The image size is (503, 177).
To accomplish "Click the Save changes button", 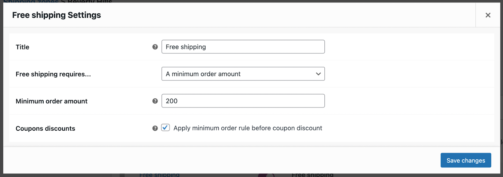I will (x=466, y=160).
